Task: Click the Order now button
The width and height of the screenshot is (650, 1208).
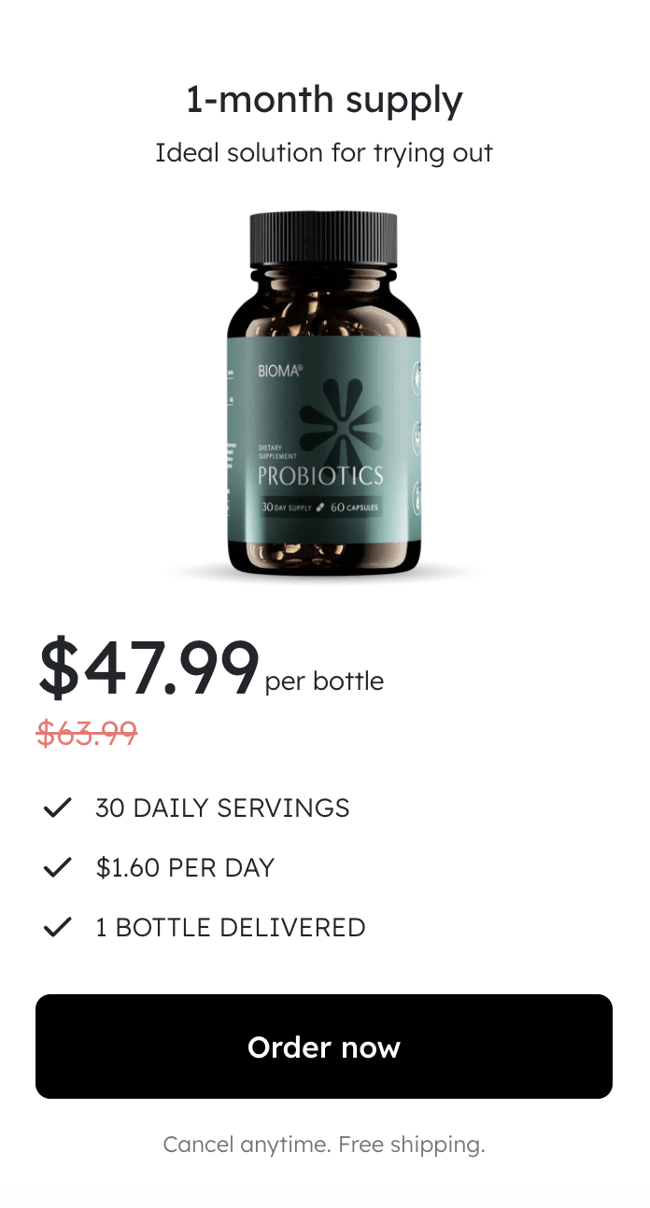Action: coord(324,1046)
